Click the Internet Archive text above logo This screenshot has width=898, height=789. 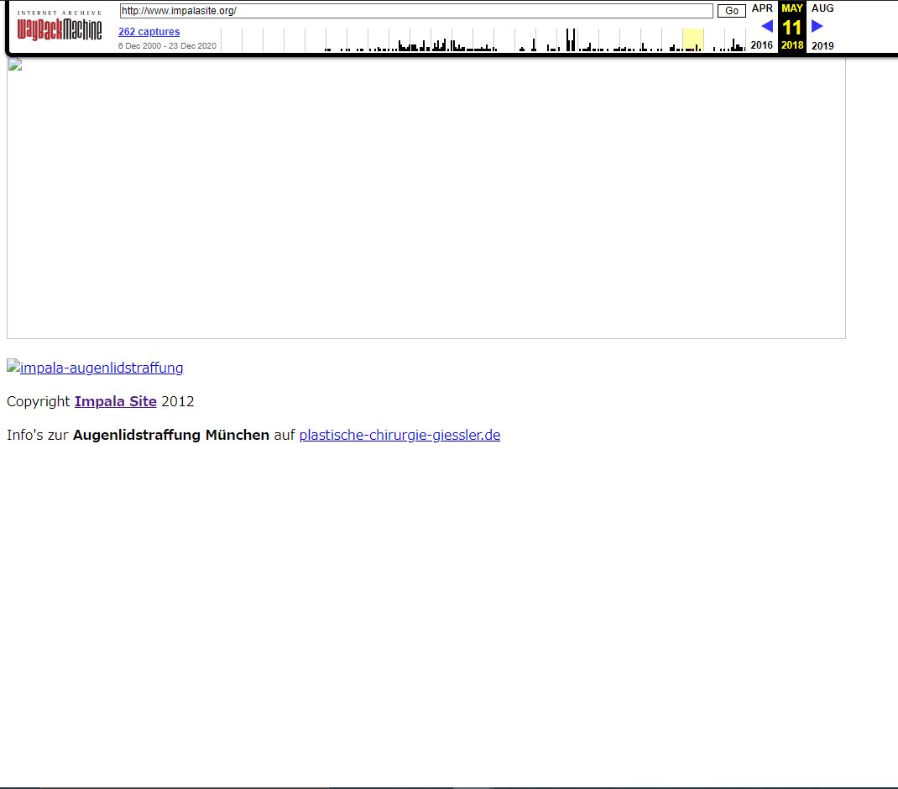tap(60, 13)
